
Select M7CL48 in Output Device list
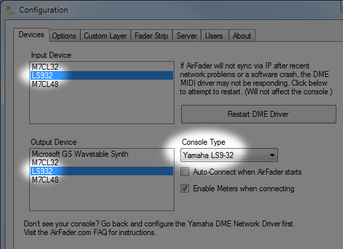[102, 180]
